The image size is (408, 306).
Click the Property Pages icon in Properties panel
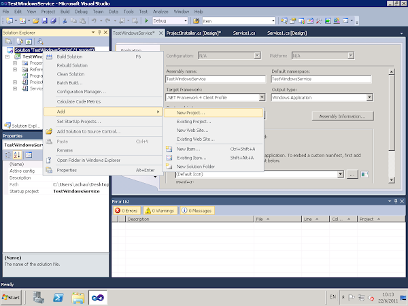[29, 155]
